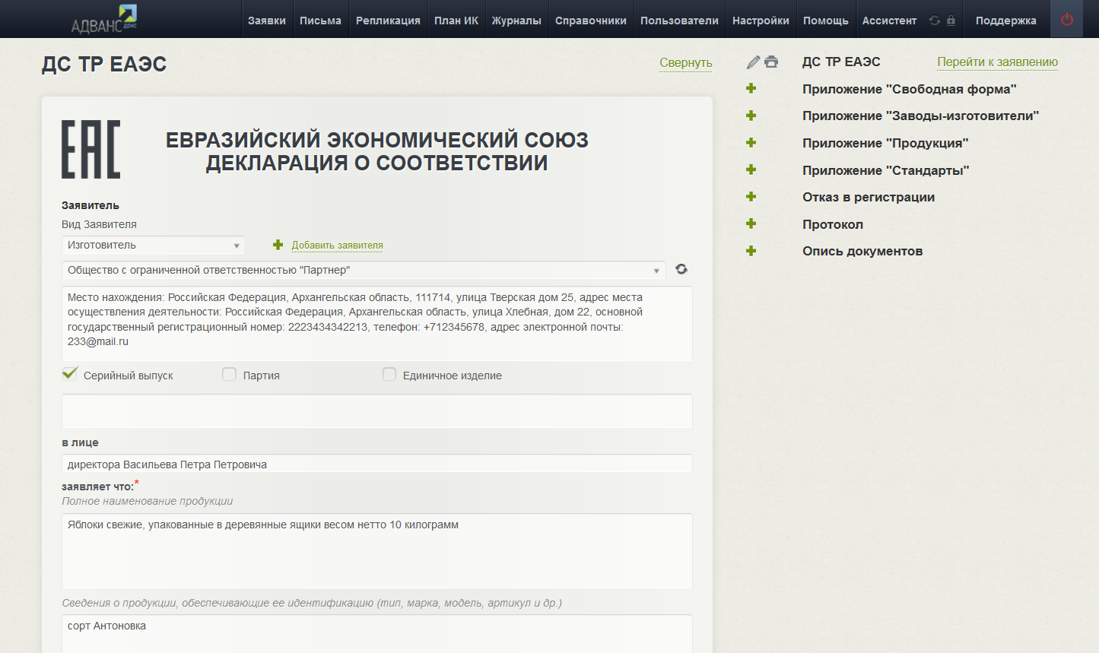
Task: Click the sync arrows icon beside Ассистент
Action: tap(935, 21)
